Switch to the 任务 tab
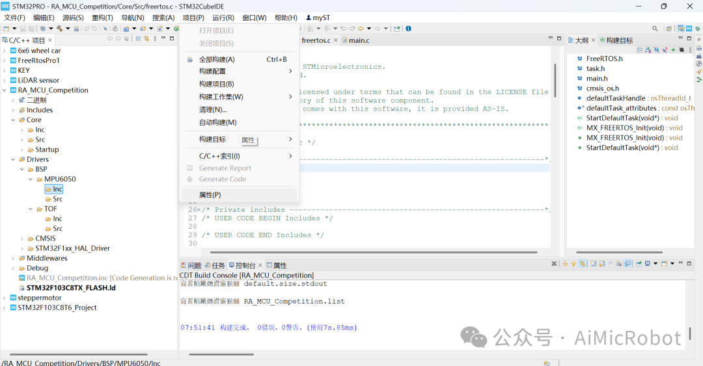Viewport: 703px width, 366px height. 215,265
